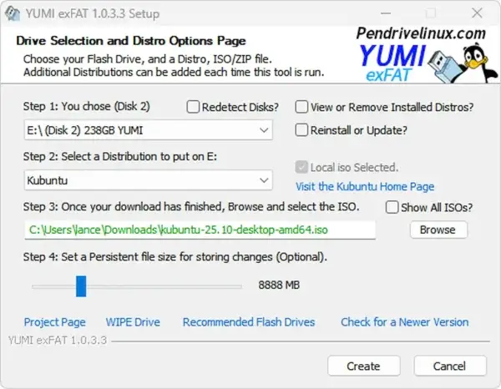Click the Local iso Selected checkbox
Viewport: 501px width, 389px height.
click(301, 167)
